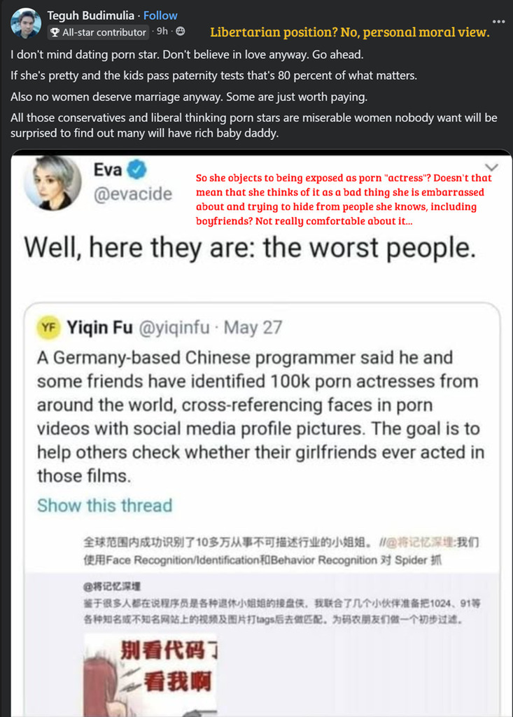
Task: Click Eva's blue verified checkmark badge
Action: (x=136, y=169)
